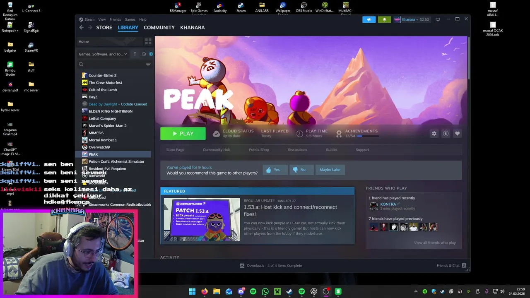Viewport: 530px width, 298px height.
Task: Switch to the COMMUNITY tab
Action: [x=159, y=27]
